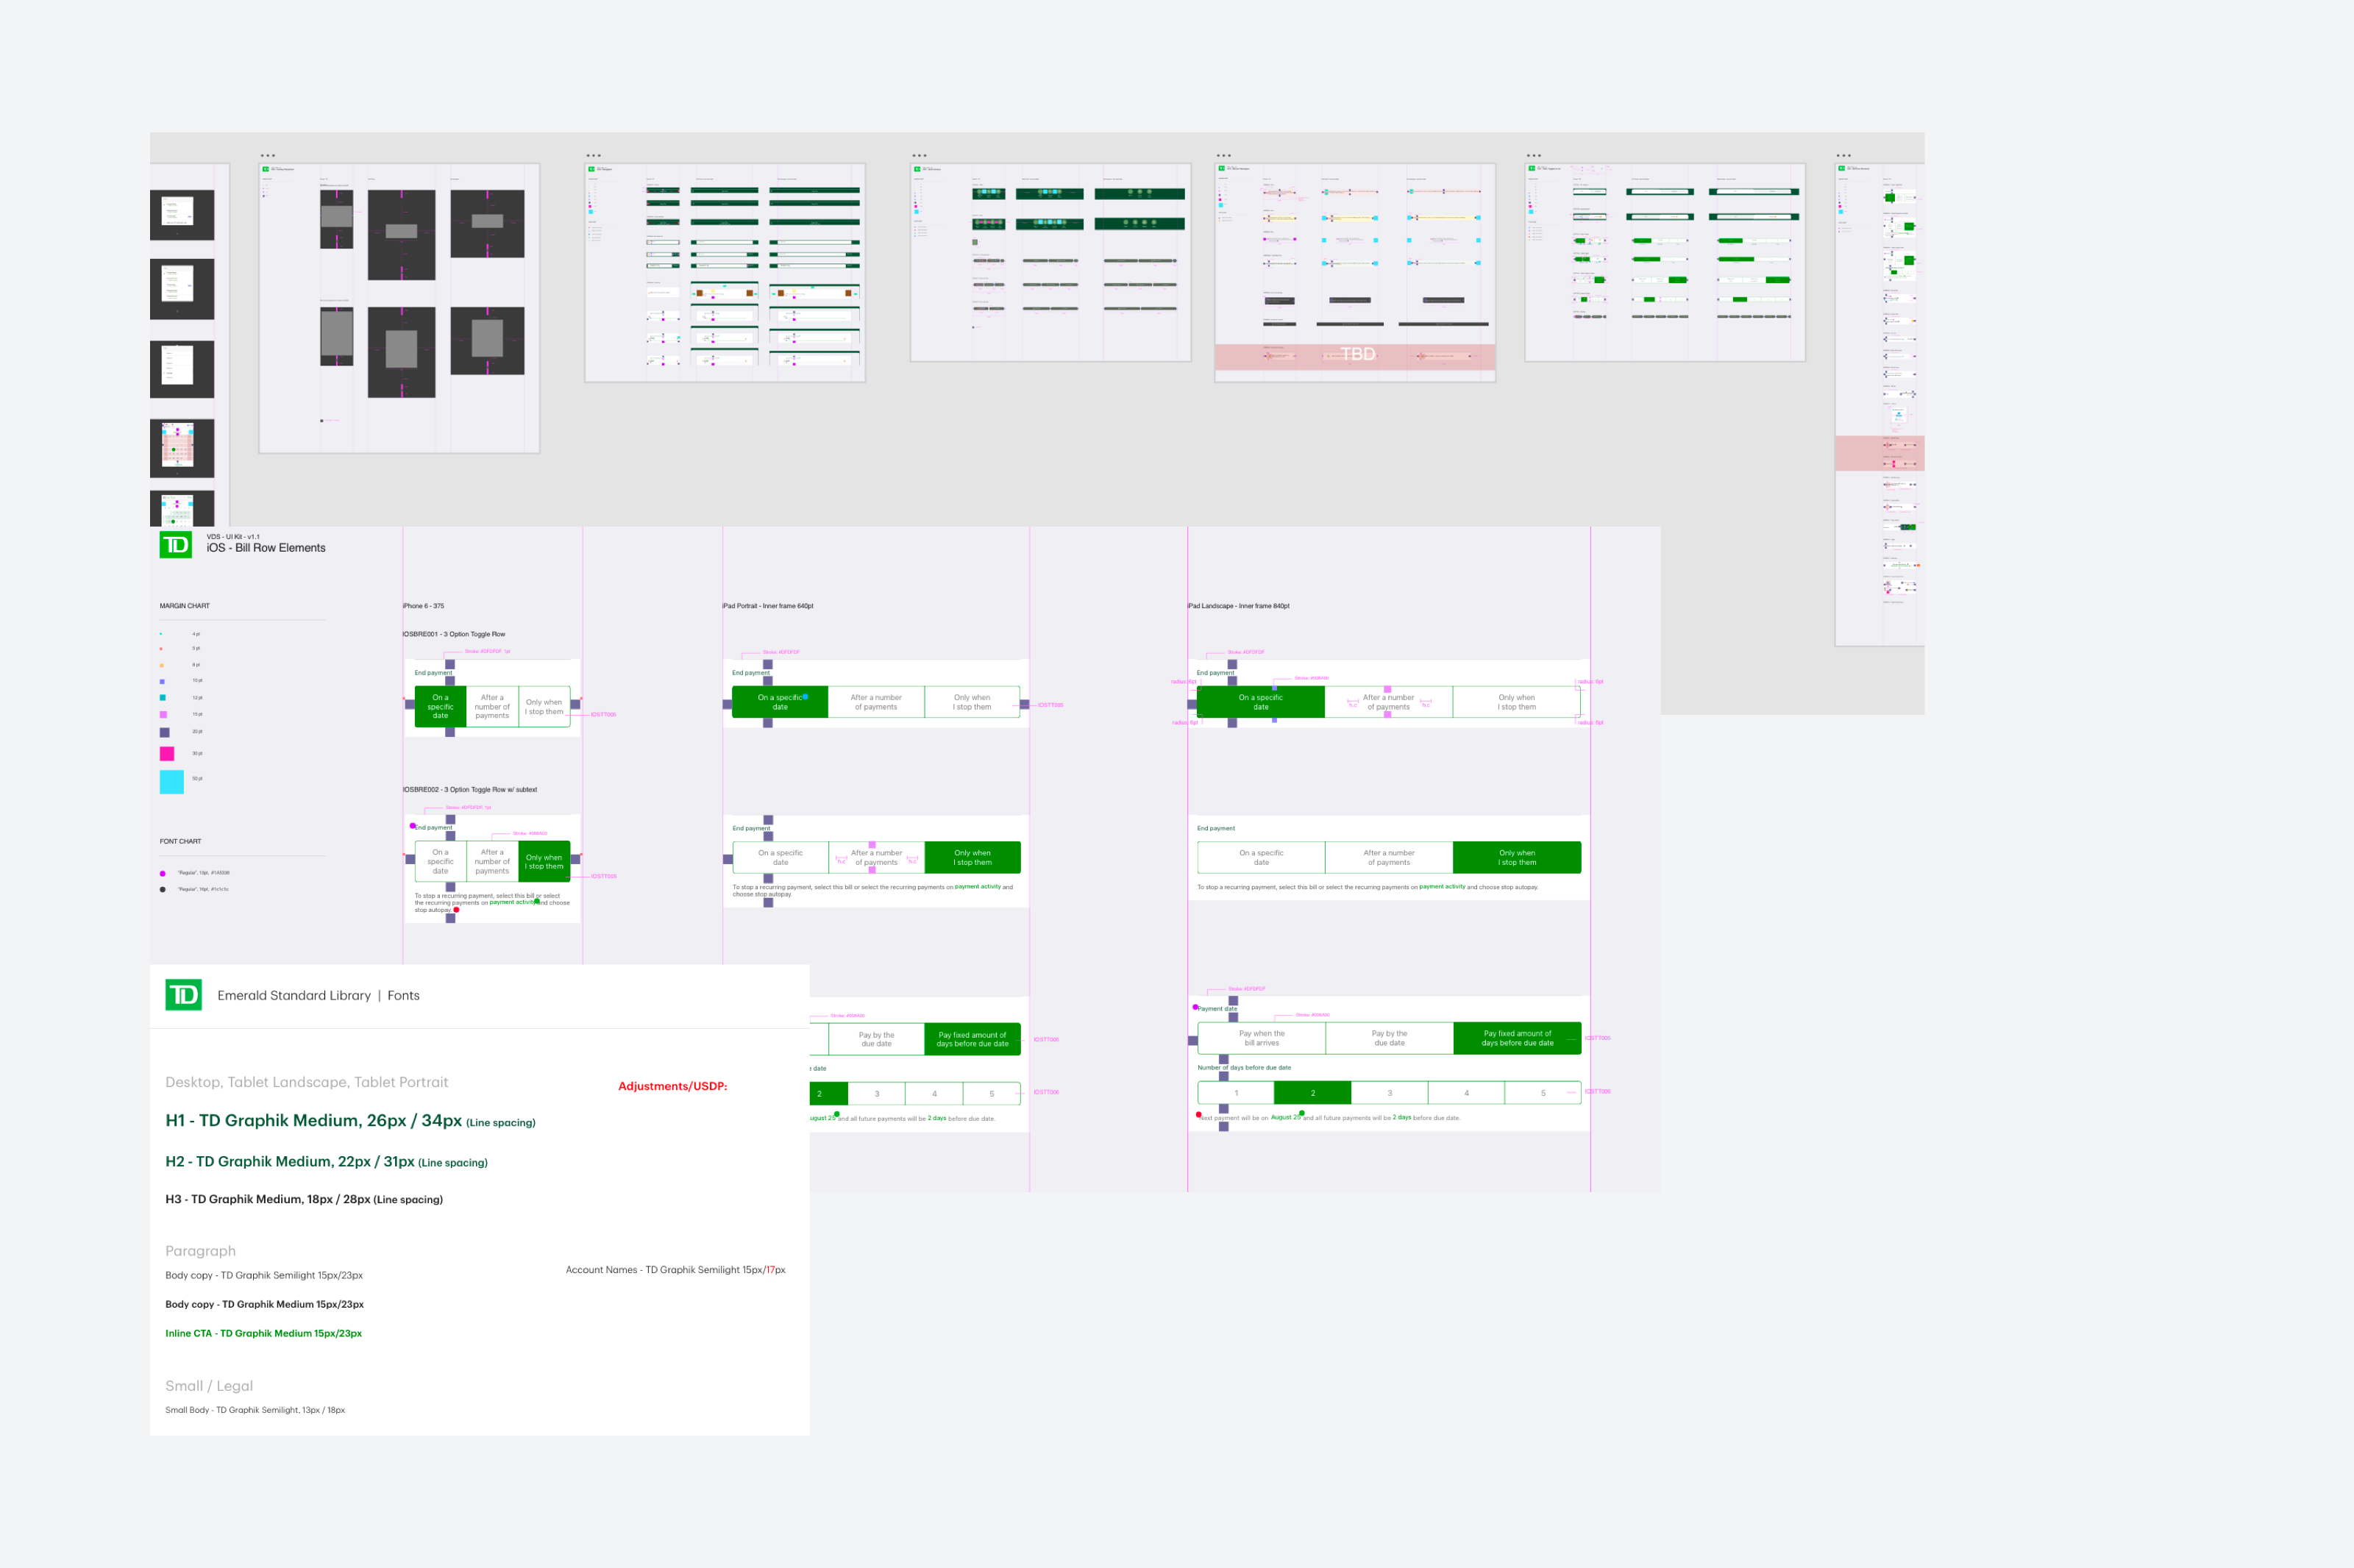2354x1568 pixels.
Task: Select green On a specific date in iPad Landscape
Action: 1261,702
